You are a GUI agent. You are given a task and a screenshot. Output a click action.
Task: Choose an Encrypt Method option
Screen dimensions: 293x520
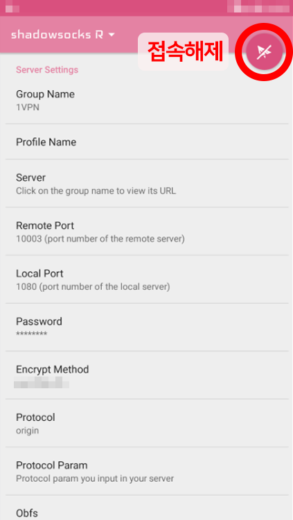tap(147, 375)
